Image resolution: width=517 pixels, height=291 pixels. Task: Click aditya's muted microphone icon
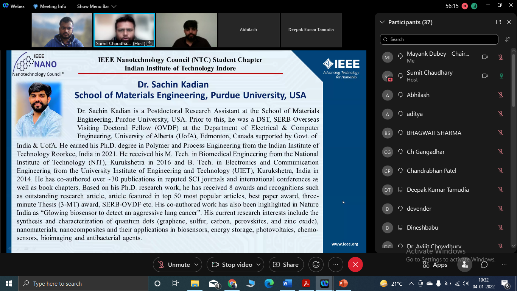click(x=501, y=114)
